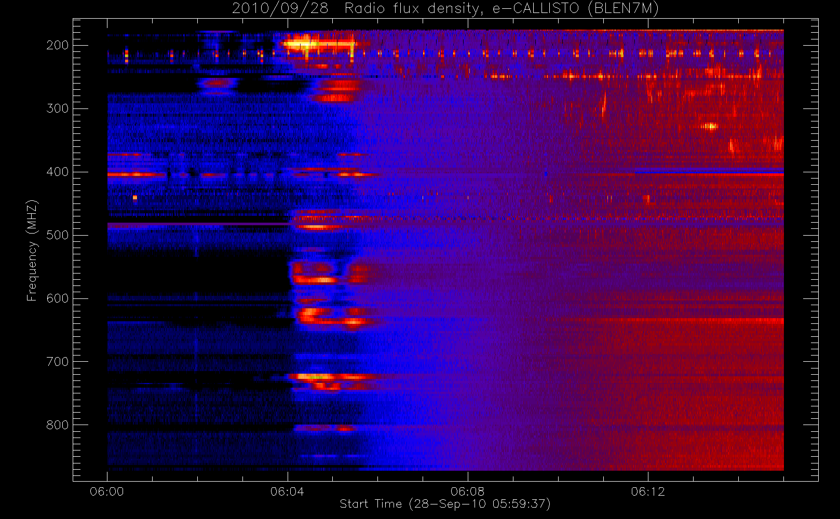The height and width of the screenshot is (519, 840).
Task: Click the 06:08 time tick label
Action: point(467,491)
